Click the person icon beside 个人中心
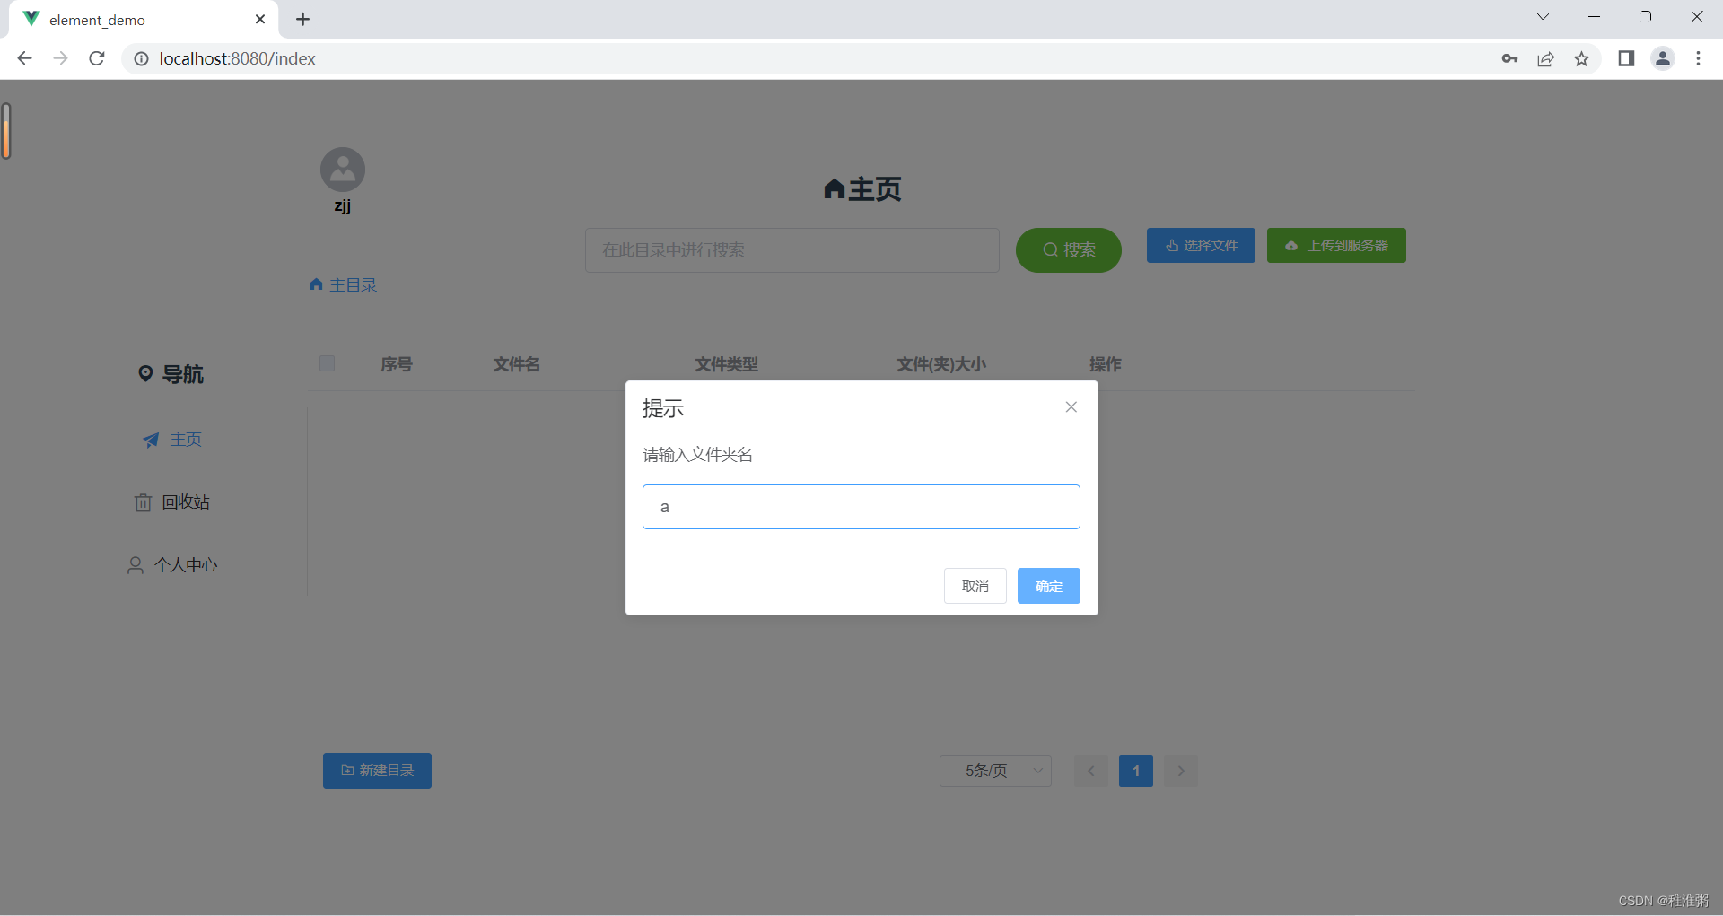This screenshot has width=1723, height=916. [136, 564]
